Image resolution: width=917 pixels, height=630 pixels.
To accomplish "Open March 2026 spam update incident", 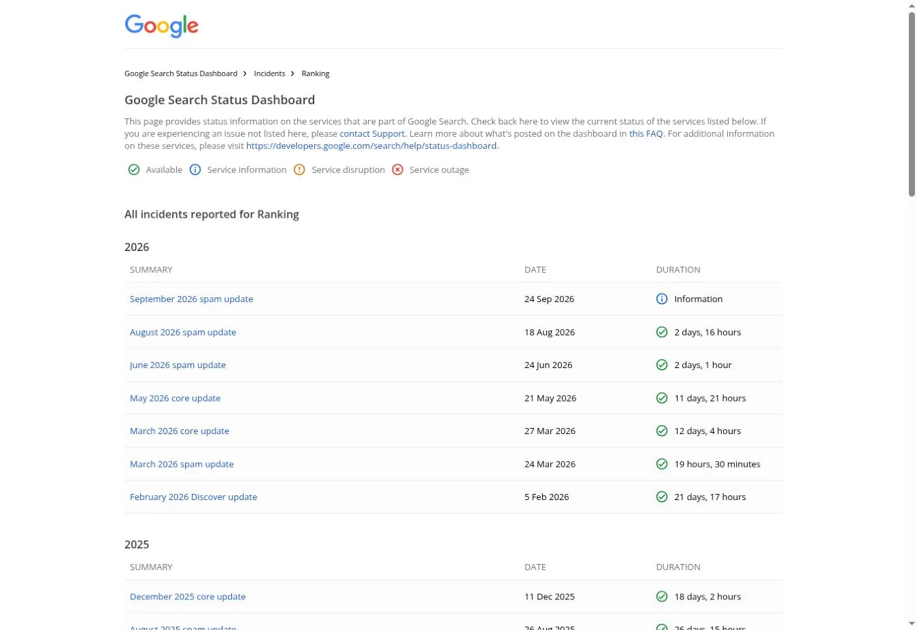I will (x=182, y=464).
